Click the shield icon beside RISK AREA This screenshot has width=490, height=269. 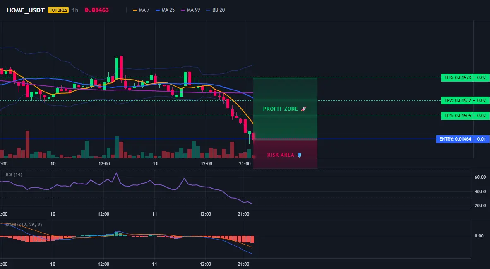299,155
